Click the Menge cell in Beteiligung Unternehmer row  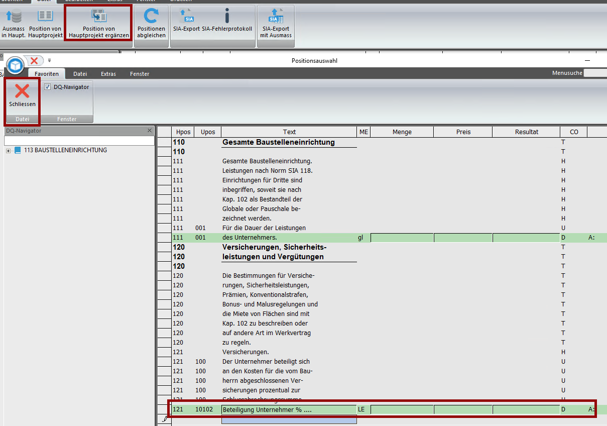click(x=402, y=409)
